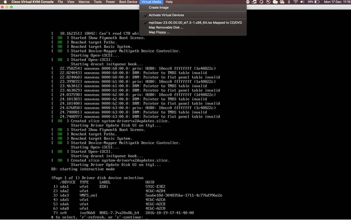
Task: Maximize the KVM console window
Action: [x=12, y=7]
